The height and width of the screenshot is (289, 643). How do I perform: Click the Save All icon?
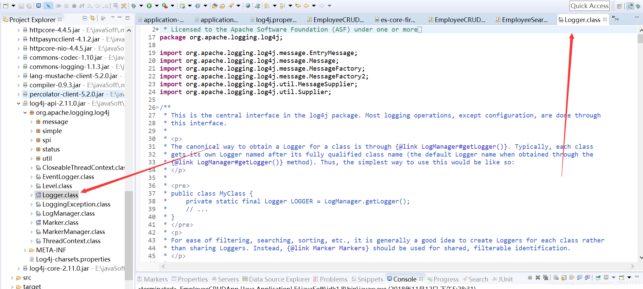(x=29, y=6)
